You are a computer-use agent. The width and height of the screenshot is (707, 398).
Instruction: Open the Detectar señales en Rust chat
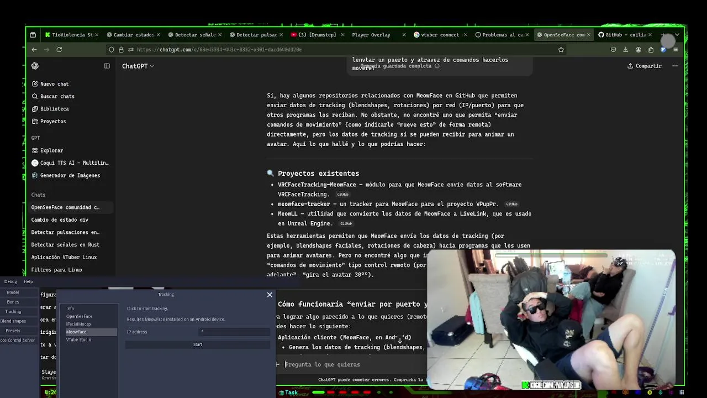(x=71, y=245)
